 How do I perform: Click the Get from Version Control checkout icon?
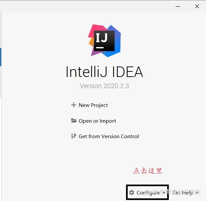[74, 136]
